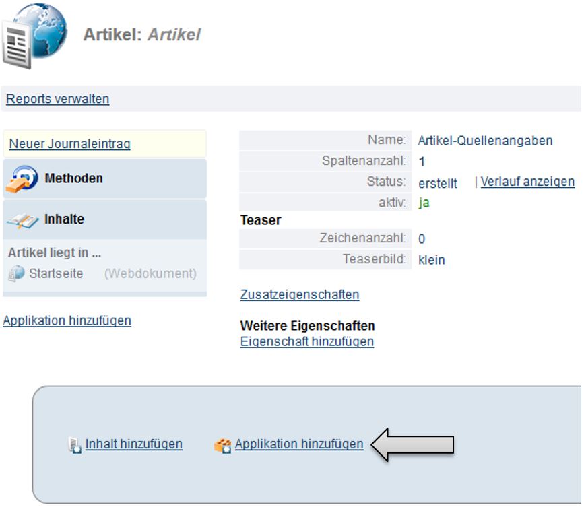Click the Inhalte book icon
The width and height of the screenshot is (584, 507).
(x=22, y=220)
